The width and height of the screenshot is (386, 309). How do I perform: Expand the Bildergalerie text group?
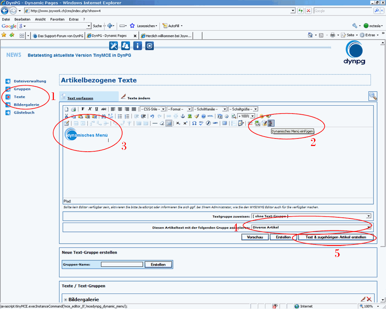(66, 300)
